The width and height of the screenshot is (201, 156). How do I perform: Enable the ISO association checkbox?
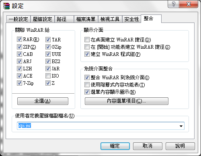48,76
